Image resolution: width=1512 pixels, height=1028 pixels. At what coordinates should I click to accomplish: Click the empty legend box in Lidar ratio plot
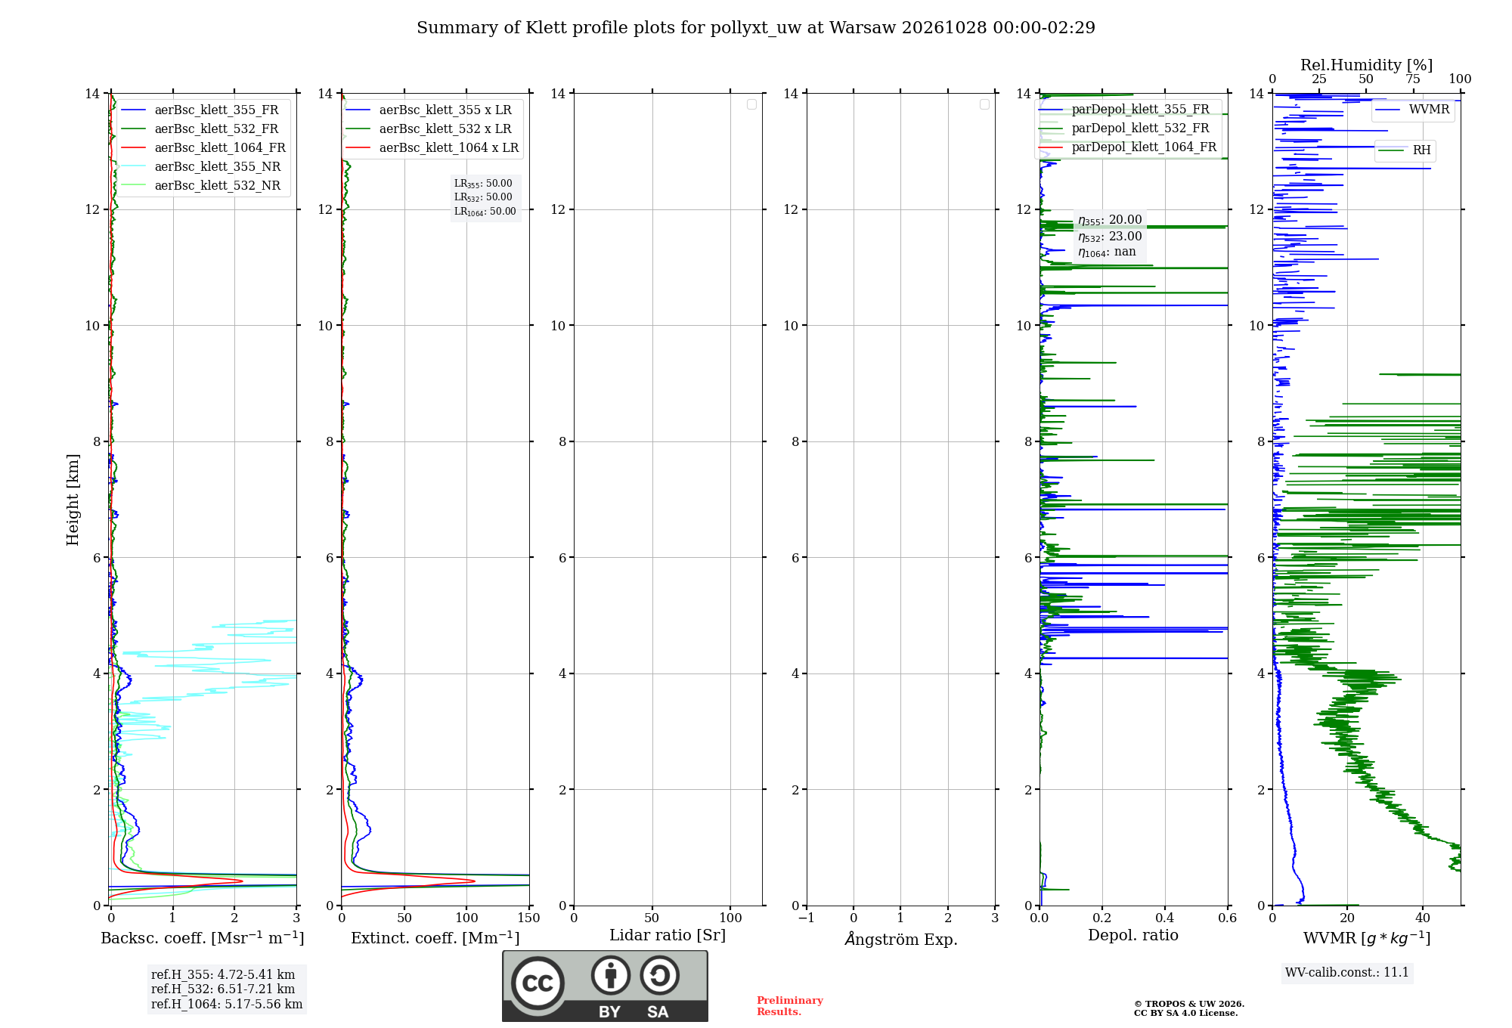click(x=752, y=104)
